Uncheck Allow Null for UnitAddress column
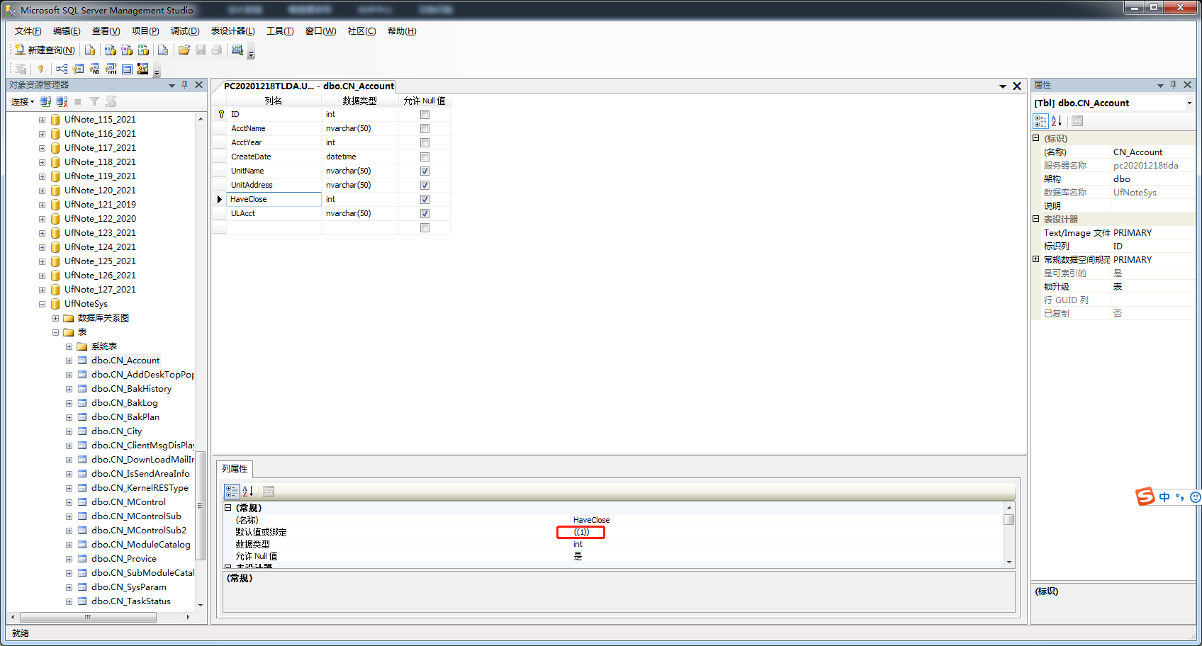This screenshot has height=646, width=1202. click(x=425, y=185)
